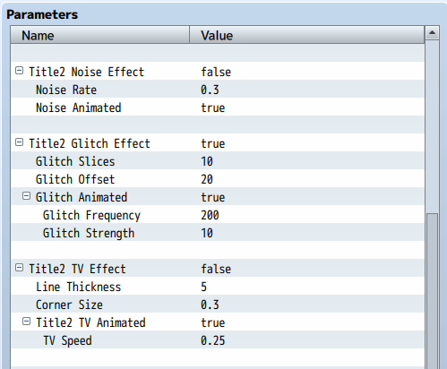The image size is (447, 369).
Task: Click the Value column header
Action: pos(307,35)
